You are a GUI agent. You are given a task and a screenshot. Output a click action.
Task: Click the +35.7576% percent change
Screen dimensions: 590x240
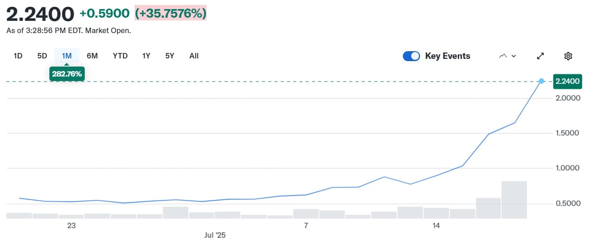tap(171, 14)
